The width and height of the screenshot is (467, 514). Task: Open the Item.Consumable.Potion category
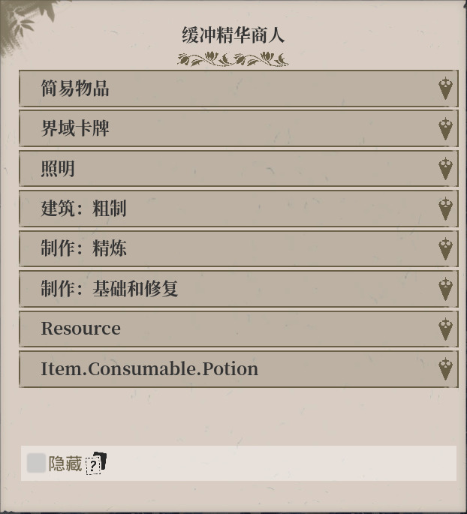pos(239,369)
